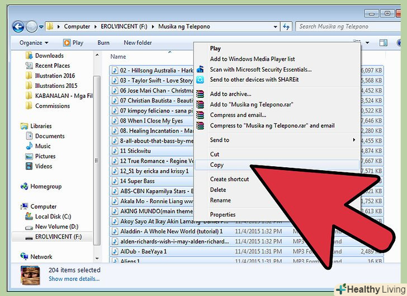Screen dimensions: 407x296
Task: Click the address bar folder icon
Action: [50, 26]
